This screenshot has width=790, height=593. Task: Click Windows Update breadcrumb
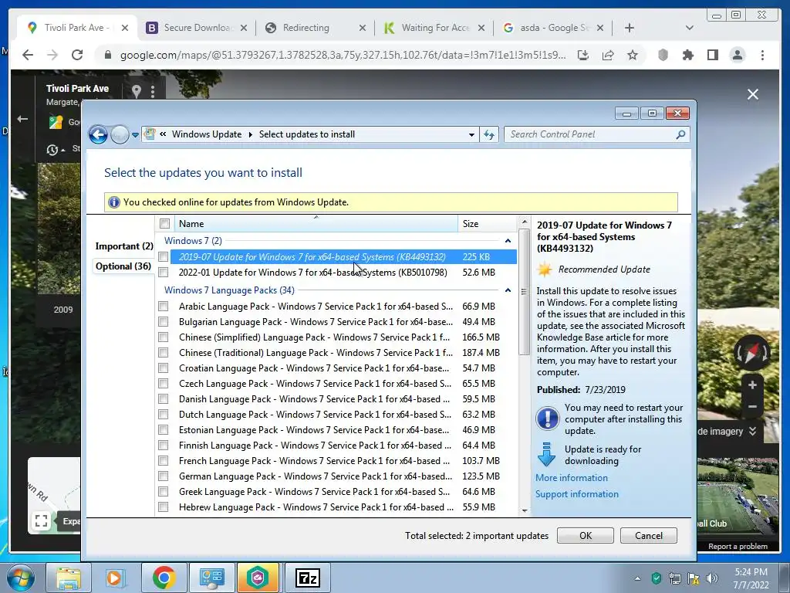click(x=207, y=134)
